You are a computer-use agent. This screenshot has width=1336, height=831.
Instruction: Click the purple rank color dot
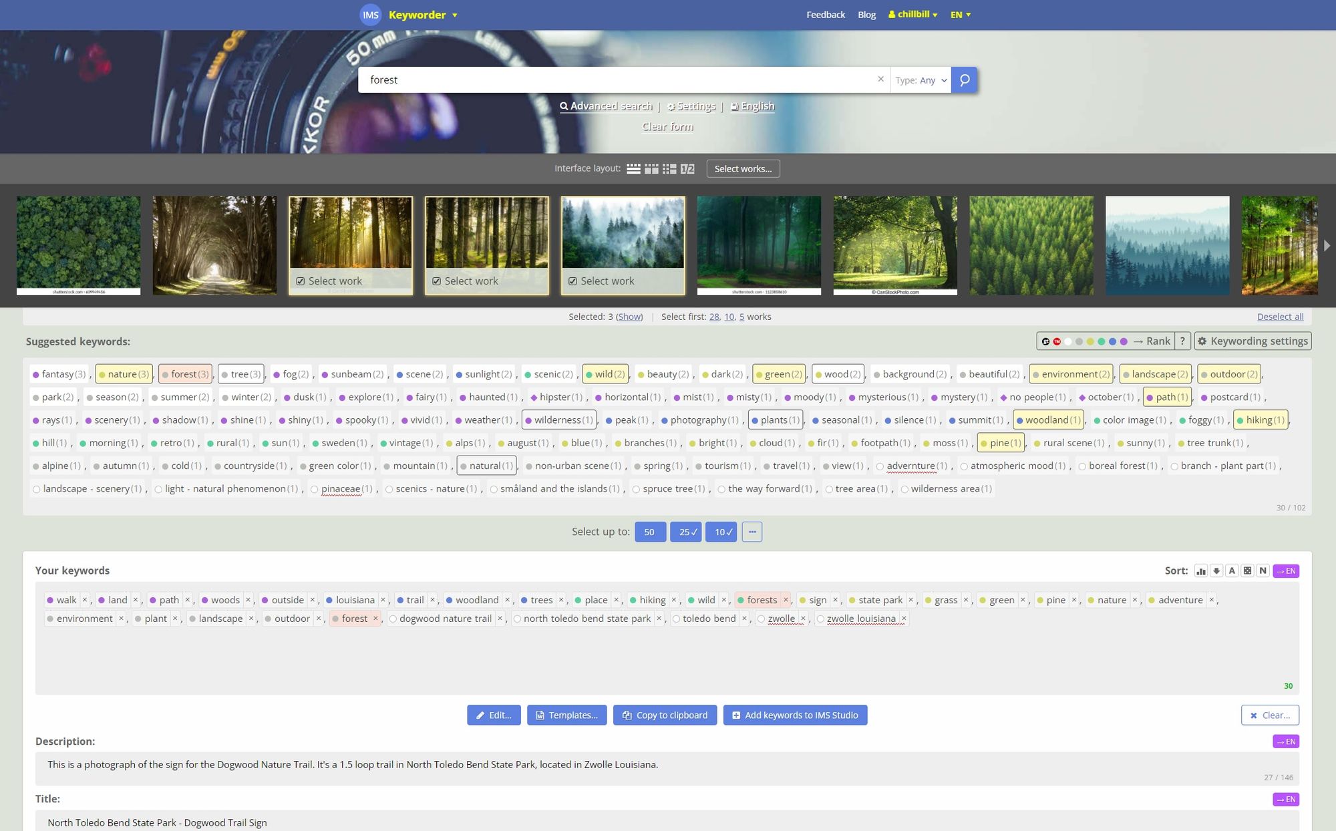(1124, 341)
